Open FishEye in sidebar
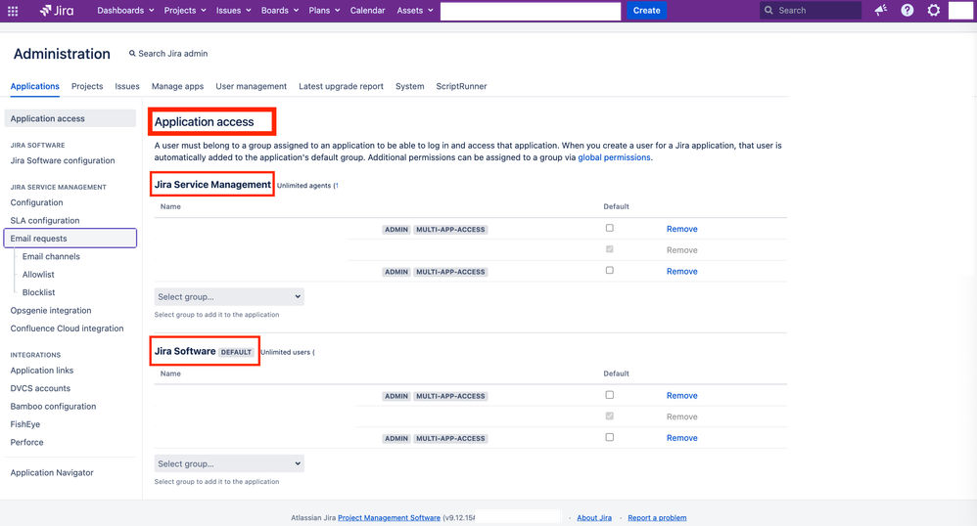This screenshot has height=526, width=977. click(24, 424)
